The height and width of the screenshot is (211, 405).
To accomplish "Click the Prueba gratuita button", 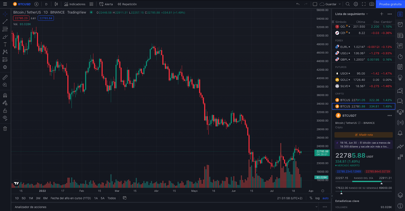I will tap(390, 4).
